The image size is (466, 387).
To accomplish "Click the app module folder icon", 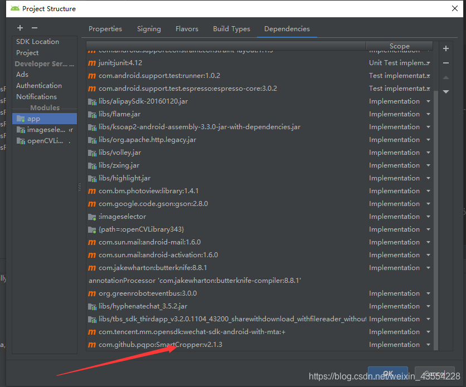I will point(21,119).
